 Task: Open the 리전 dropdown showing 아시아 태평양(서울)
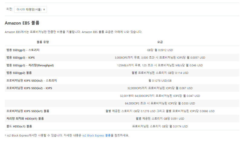31,10
